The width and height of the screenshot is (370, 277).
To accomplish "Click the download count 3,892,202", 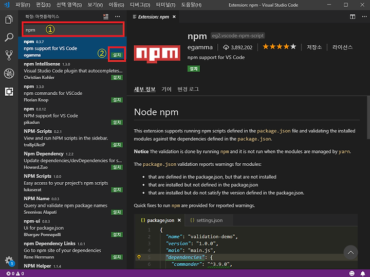I will click(x=238, y=47).
